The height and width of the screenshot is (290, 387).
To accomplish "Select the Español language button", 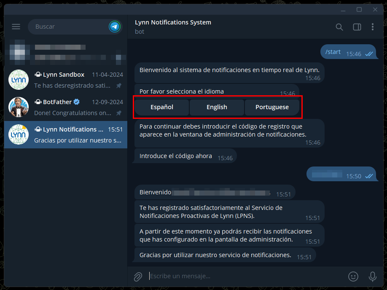I will coord(162,107).
